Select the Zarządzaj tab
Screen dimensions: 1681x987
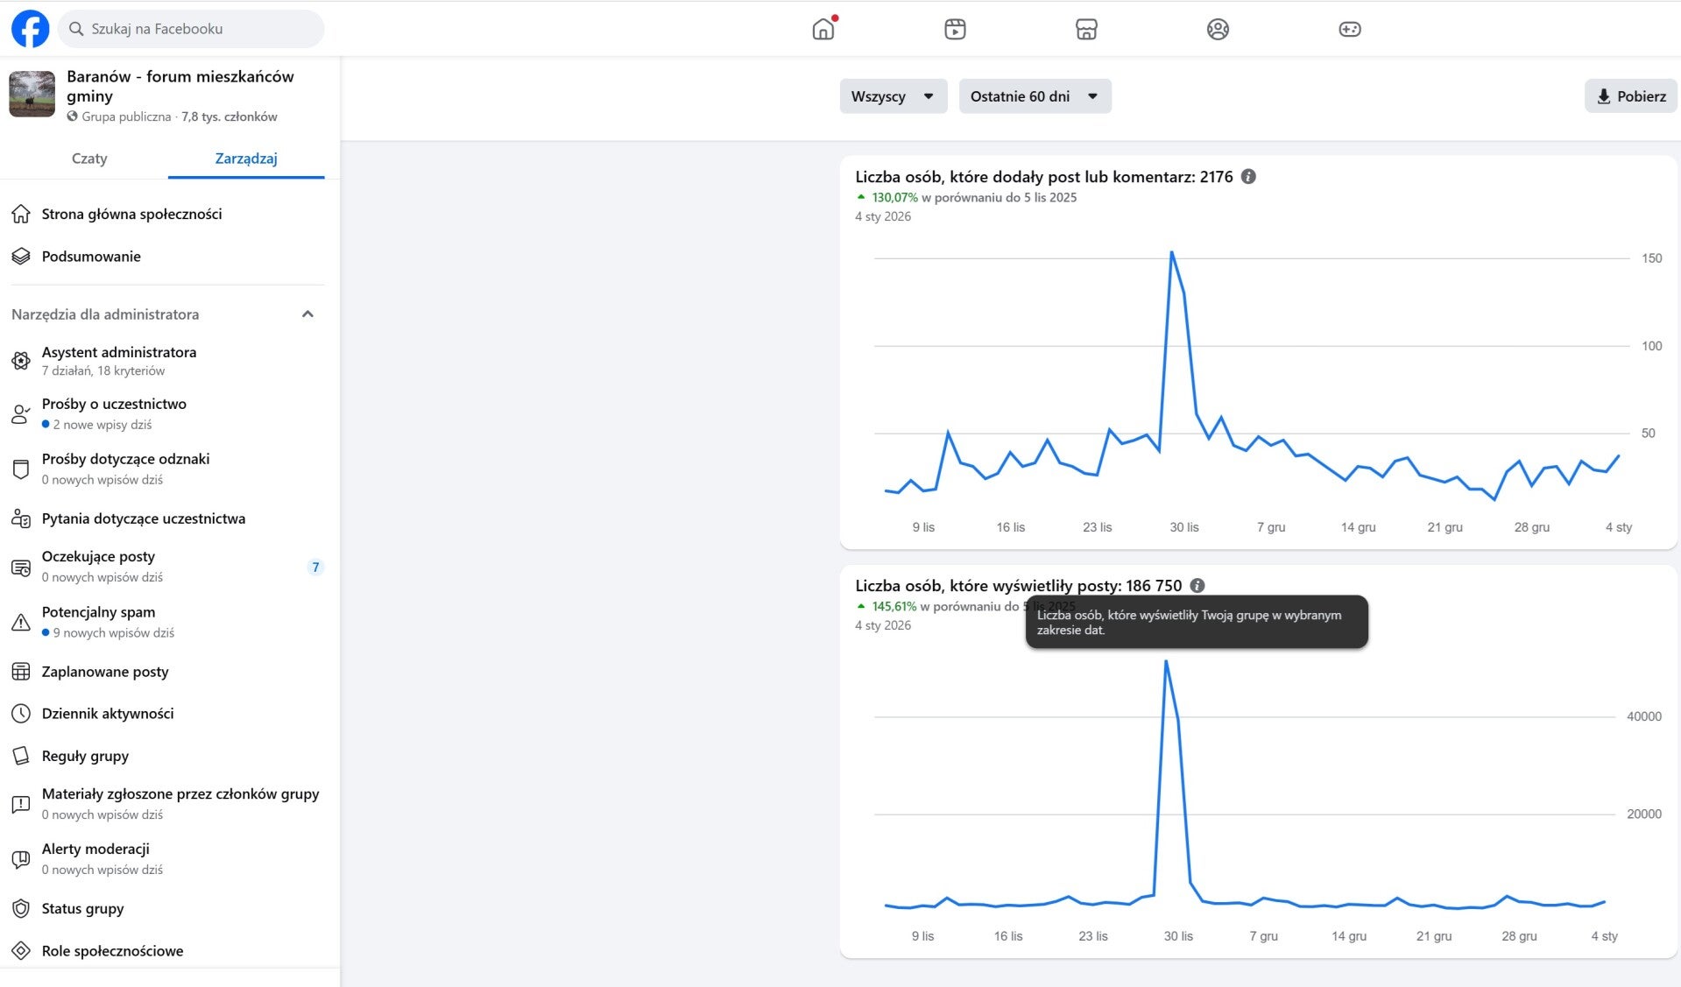point(246,159)
